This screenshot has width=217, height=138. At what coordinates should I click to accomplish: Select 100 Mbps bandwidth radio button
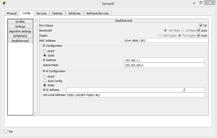pyautogui.click(x=165, y=31)
